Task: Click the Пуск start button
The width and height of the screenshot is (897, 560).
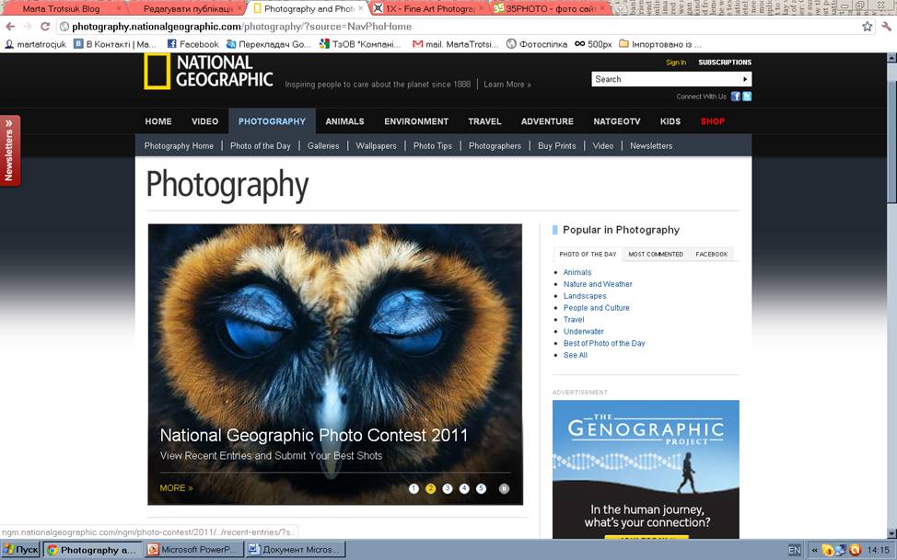Action: pos(20,550)
